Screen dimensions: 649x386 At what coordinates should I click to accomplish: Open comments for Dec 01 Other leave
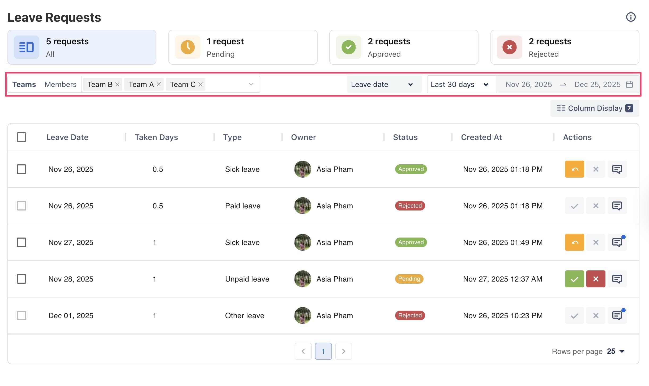pos(617,315)
